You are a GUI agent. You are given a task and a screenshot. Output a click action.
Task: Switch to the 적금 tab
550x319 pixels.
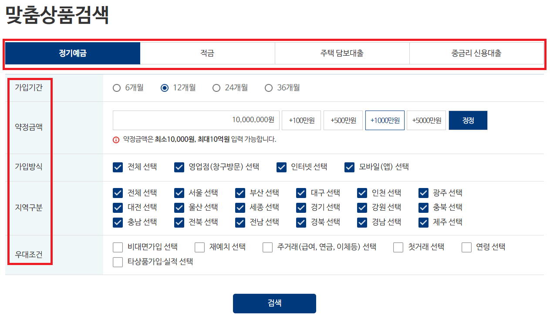pyautogui.click(x=208, y=53)
